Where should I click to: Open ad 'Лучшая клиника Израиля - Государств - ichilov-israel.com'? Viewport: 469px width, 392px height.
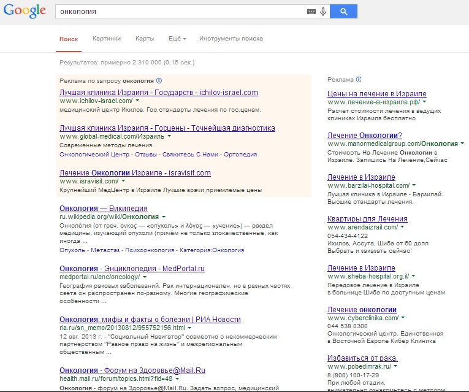tap(159, 93)
